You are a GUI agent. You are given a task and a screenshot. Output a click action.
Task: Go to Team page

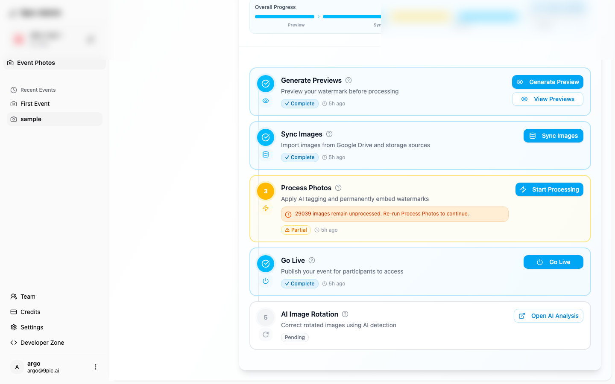tap(28, 297)
